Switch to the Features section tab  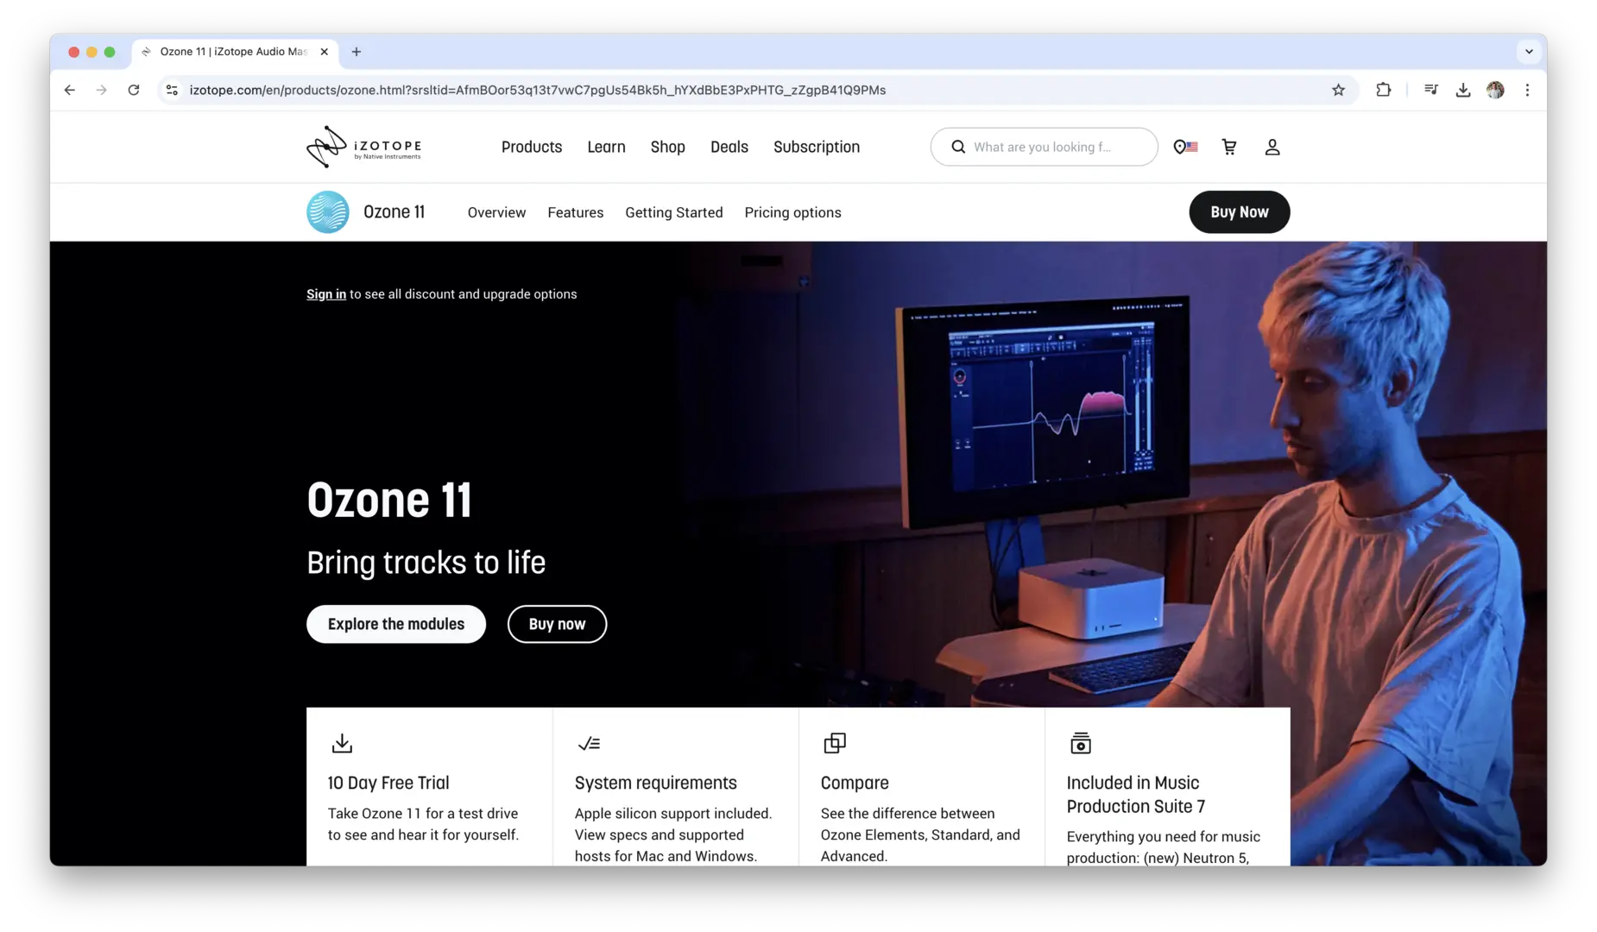pyautogui.click(x=576, y=212)
